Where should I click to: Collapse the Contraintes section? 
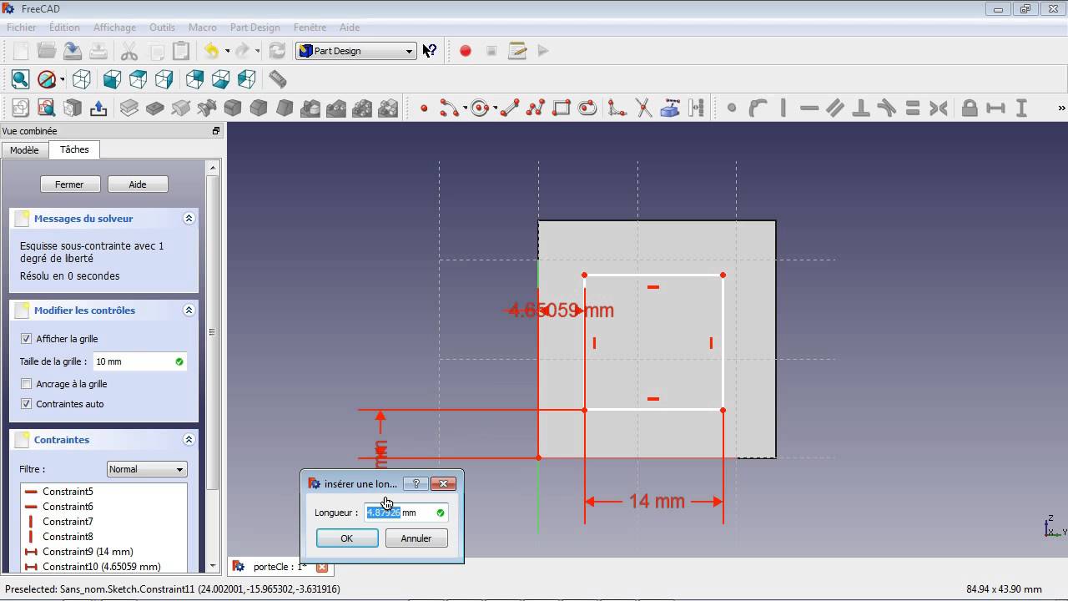189,440
